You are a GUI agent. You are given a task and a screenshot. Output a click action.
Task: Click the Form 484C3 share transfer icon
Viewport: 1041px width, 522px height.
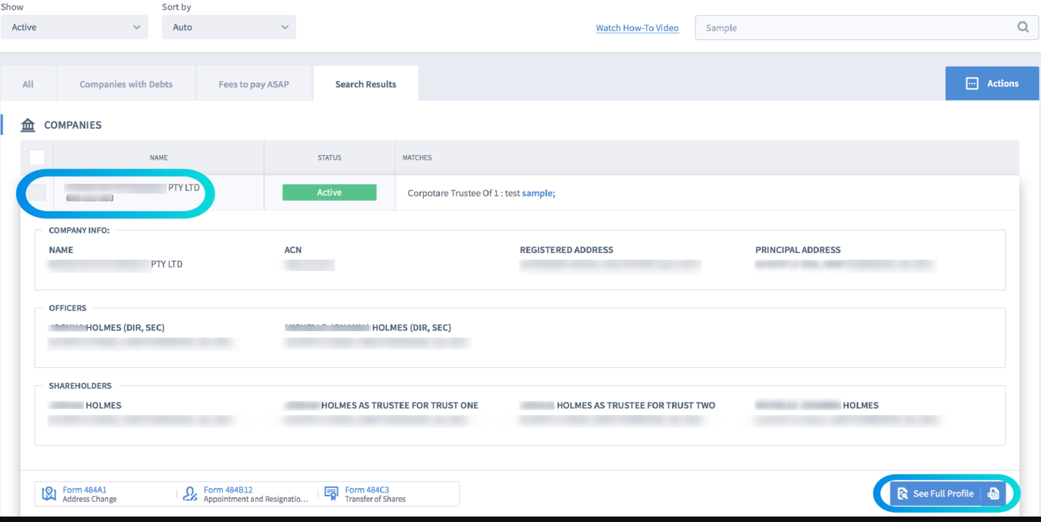tap(331, 494)
